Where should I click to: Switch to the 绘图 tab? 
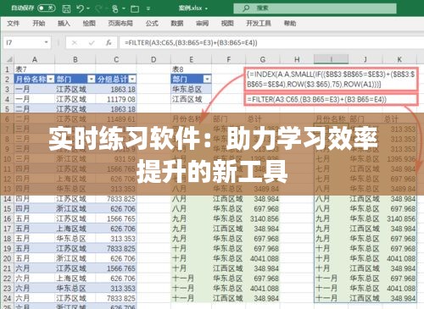coord(89,24)
